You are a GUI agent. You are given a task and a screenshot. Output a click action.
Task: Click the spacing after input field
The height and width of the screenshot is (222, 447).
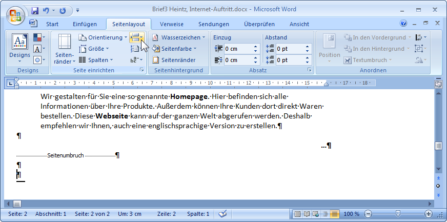[x=290, y=60]
